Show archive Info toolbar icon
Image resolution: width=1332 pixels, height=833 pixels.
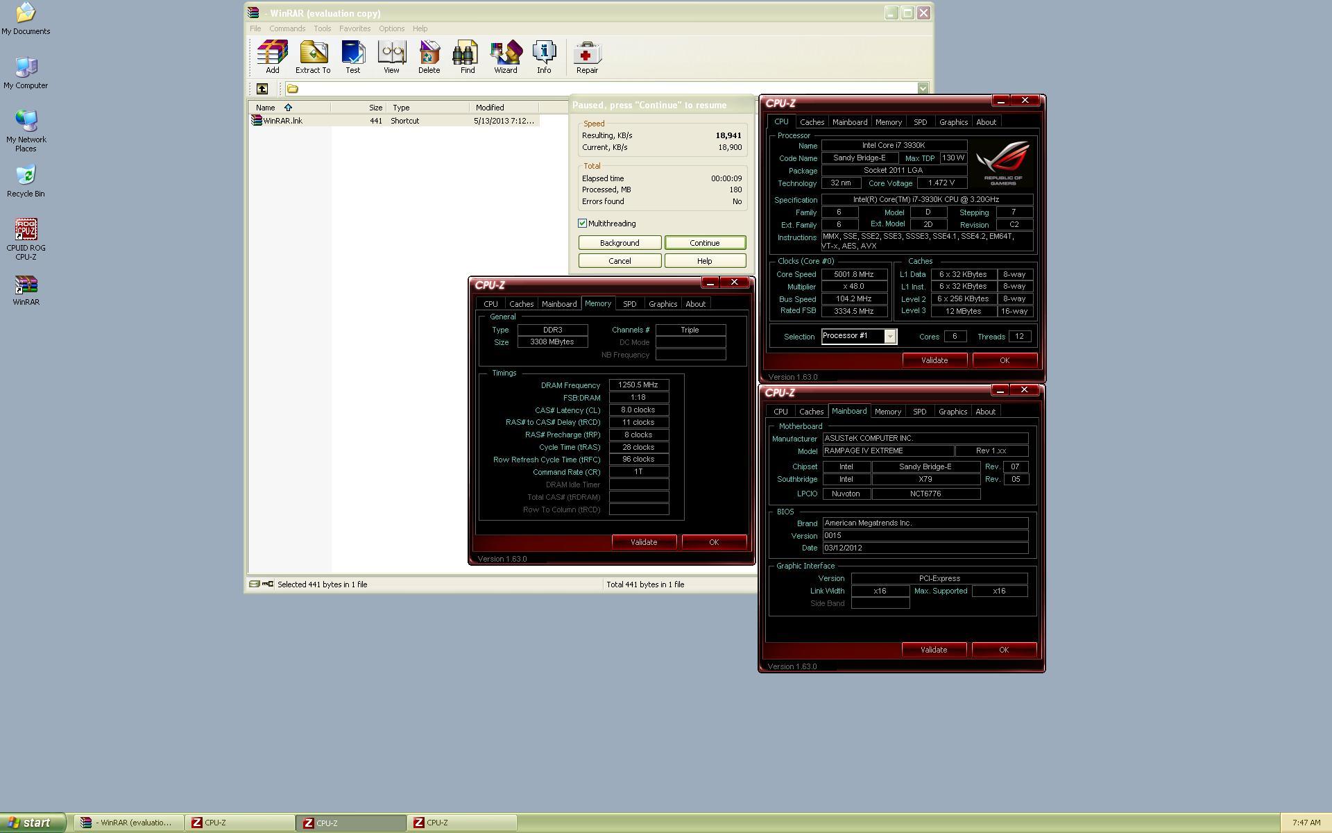coord(544,57)
